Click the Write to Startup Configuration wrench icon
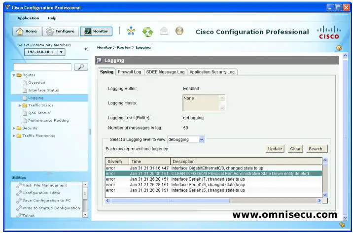Viewport: 353px width, 233px height. (19, 208)
